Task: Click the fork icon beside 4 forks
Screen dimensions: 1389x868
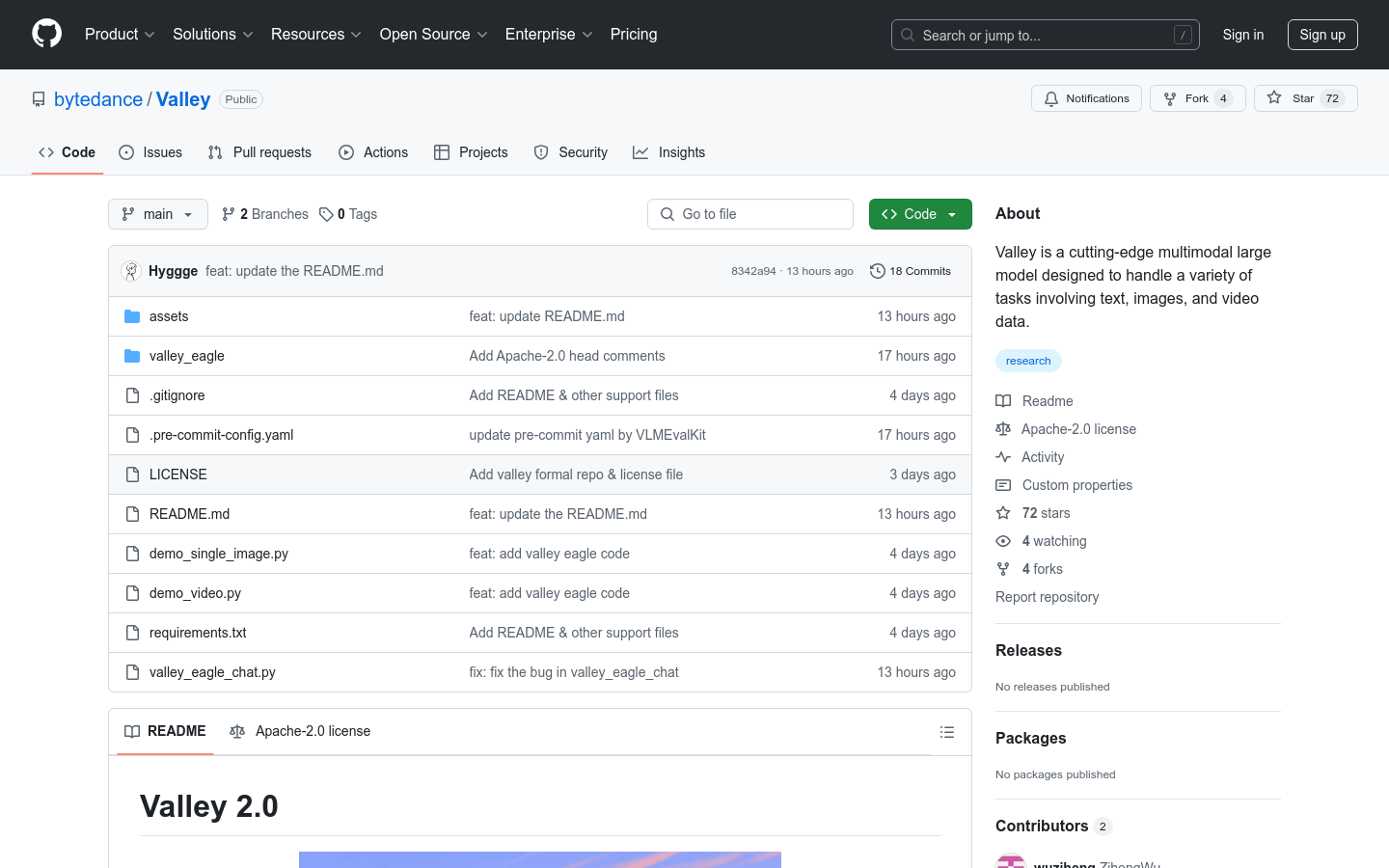Action: point(1003,569)
